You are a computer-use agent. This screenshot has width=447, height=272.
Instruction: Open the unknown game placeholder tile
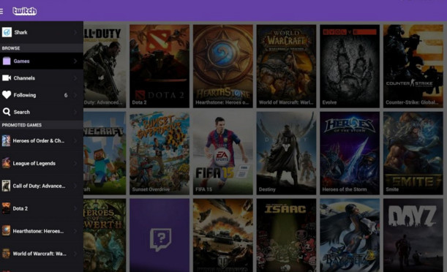click(159, 235)
